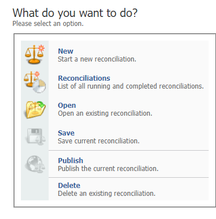Screen dimensions: 216x219
Task: Click 'Start a new reconciliation.' description
Action: pyautogui.click(x=97, y=59)
